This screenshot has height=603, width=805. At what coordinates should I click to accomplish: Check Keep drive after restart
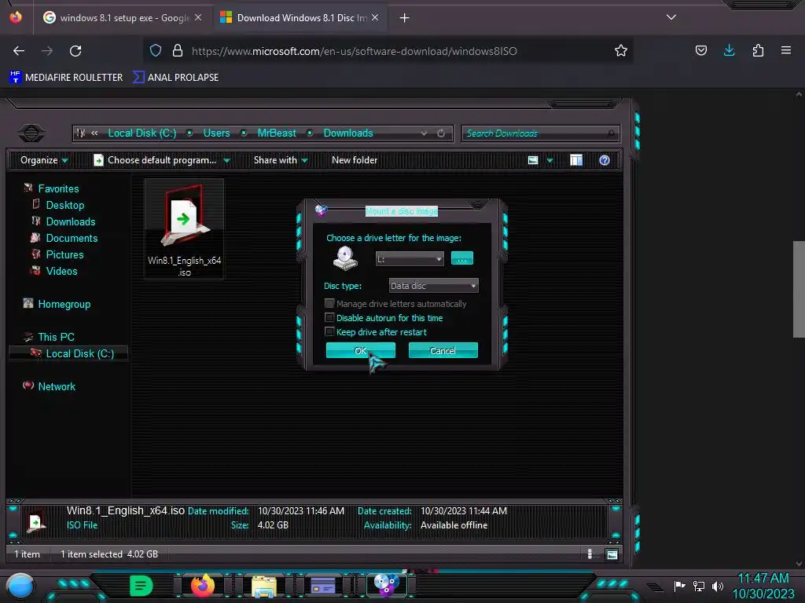[329, 332]
